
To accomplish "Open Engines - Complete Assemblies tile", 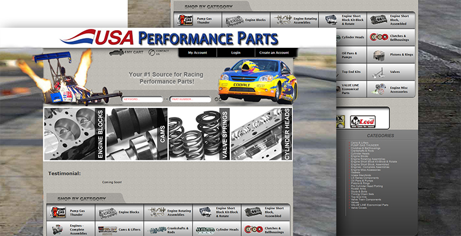I will pyautogui.click(x=70, y=229).
